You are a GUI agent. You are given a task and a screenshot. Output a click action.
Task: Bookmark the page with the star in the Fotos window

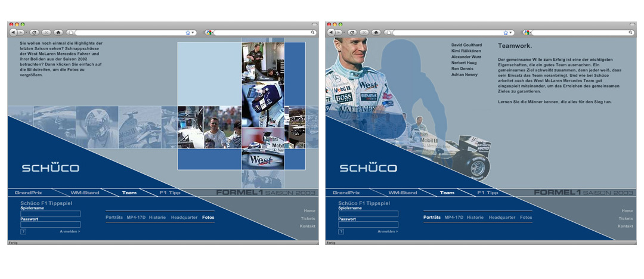188,32
